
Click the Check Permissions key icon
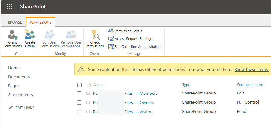point(95,35)
